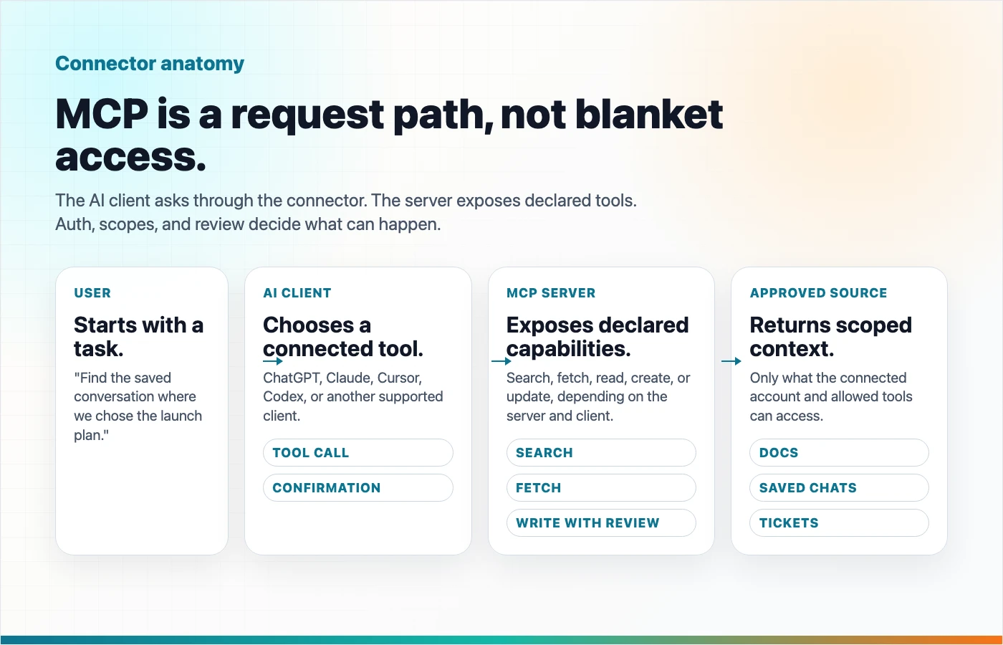1003x645 pixels.
Task: Click the arrow pointing to Approved Source card
Action: click(x=731, y=361)
